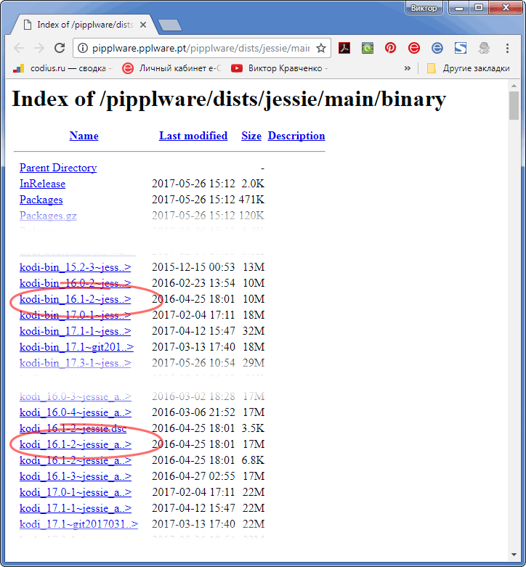Viewport: 526px width, 567px height.
Task: Click in the address bar URL field
Action: coord(200,49)
